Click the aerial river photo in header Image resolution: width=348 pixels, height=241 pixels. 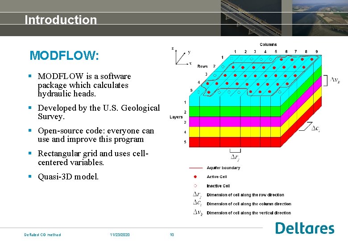[x=320, y=18]
